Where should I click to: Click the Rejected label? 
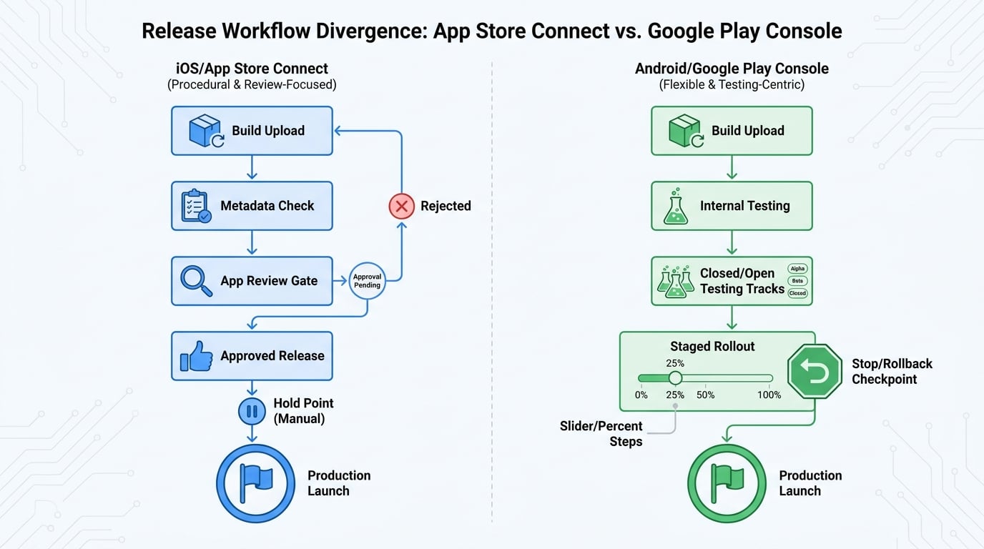pos(446,206)
